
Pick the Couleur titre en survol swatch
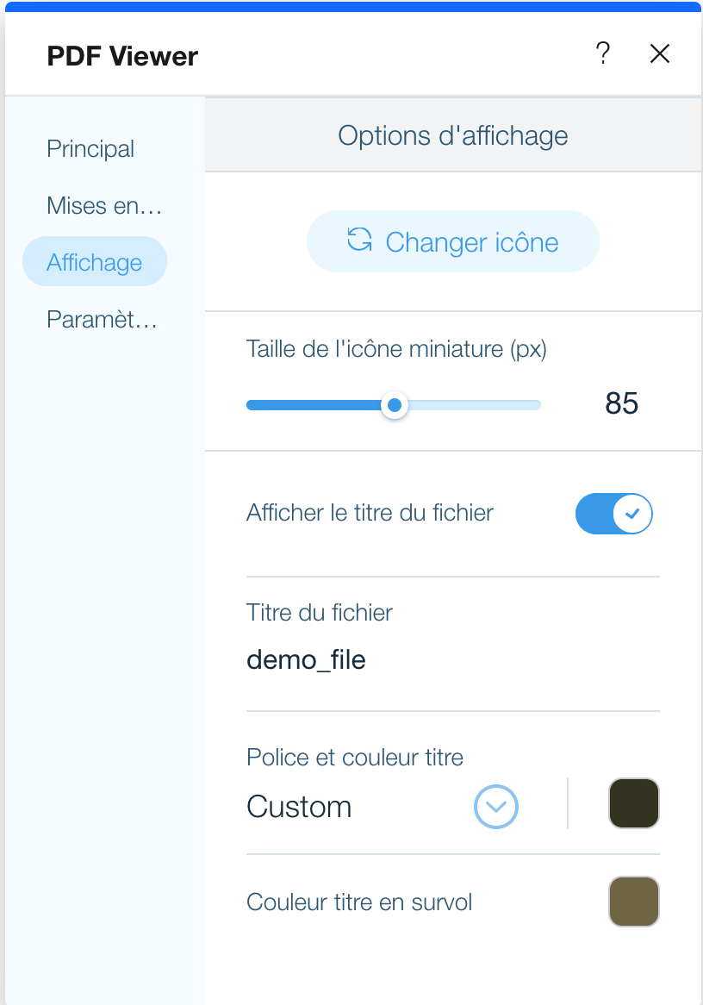coord(634,901)
